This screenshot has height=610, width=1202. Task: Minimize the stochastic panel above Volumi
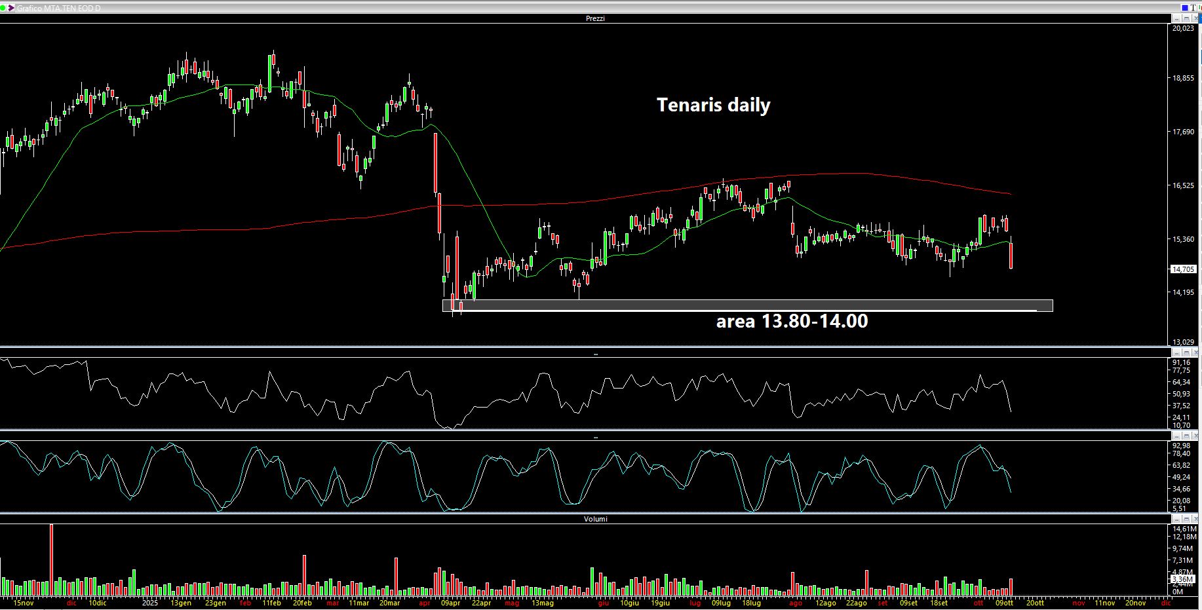1176,436
